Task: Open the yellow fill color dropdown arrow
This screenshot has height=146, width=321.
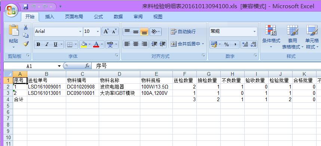Action: point(90,44)
